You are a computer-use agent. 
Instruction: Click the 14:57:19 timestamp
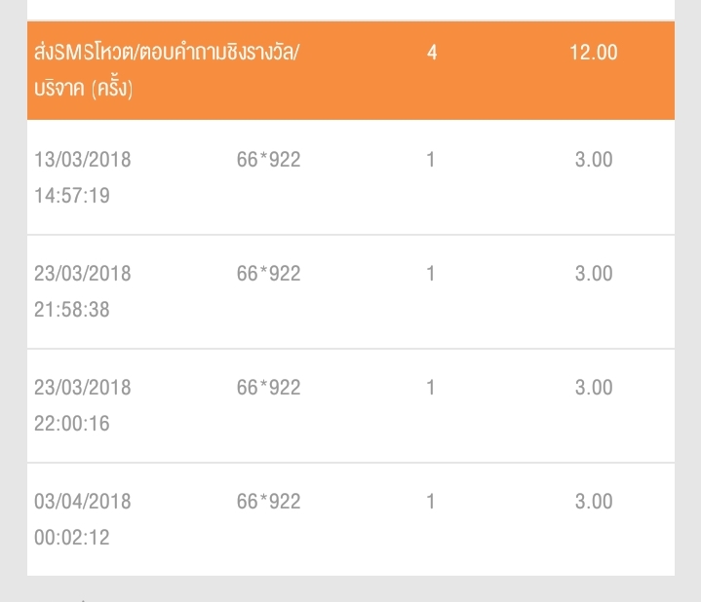click(72, 196)
